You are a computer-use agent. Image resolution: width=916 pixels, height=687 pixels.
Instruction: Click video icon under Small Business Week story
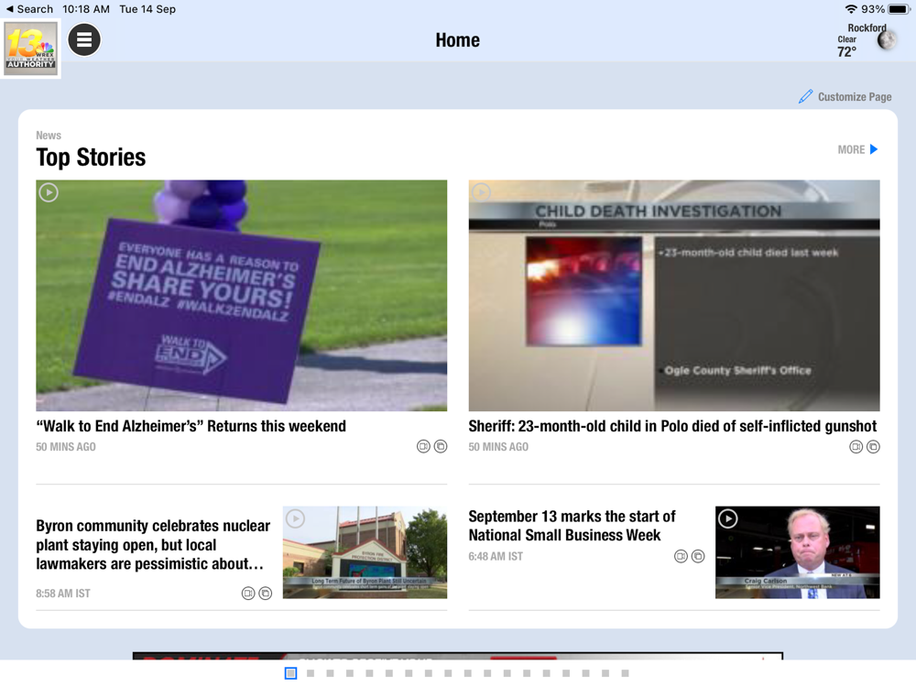(681, 556)
